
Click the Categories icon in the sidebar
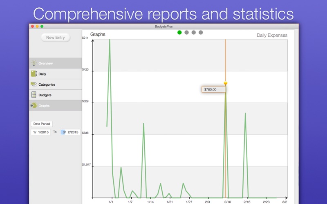coord(34,84)
